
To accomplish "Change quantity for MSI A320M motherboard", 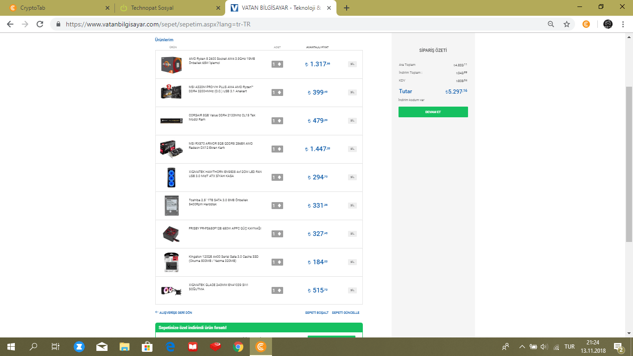I will pos(277,92).
